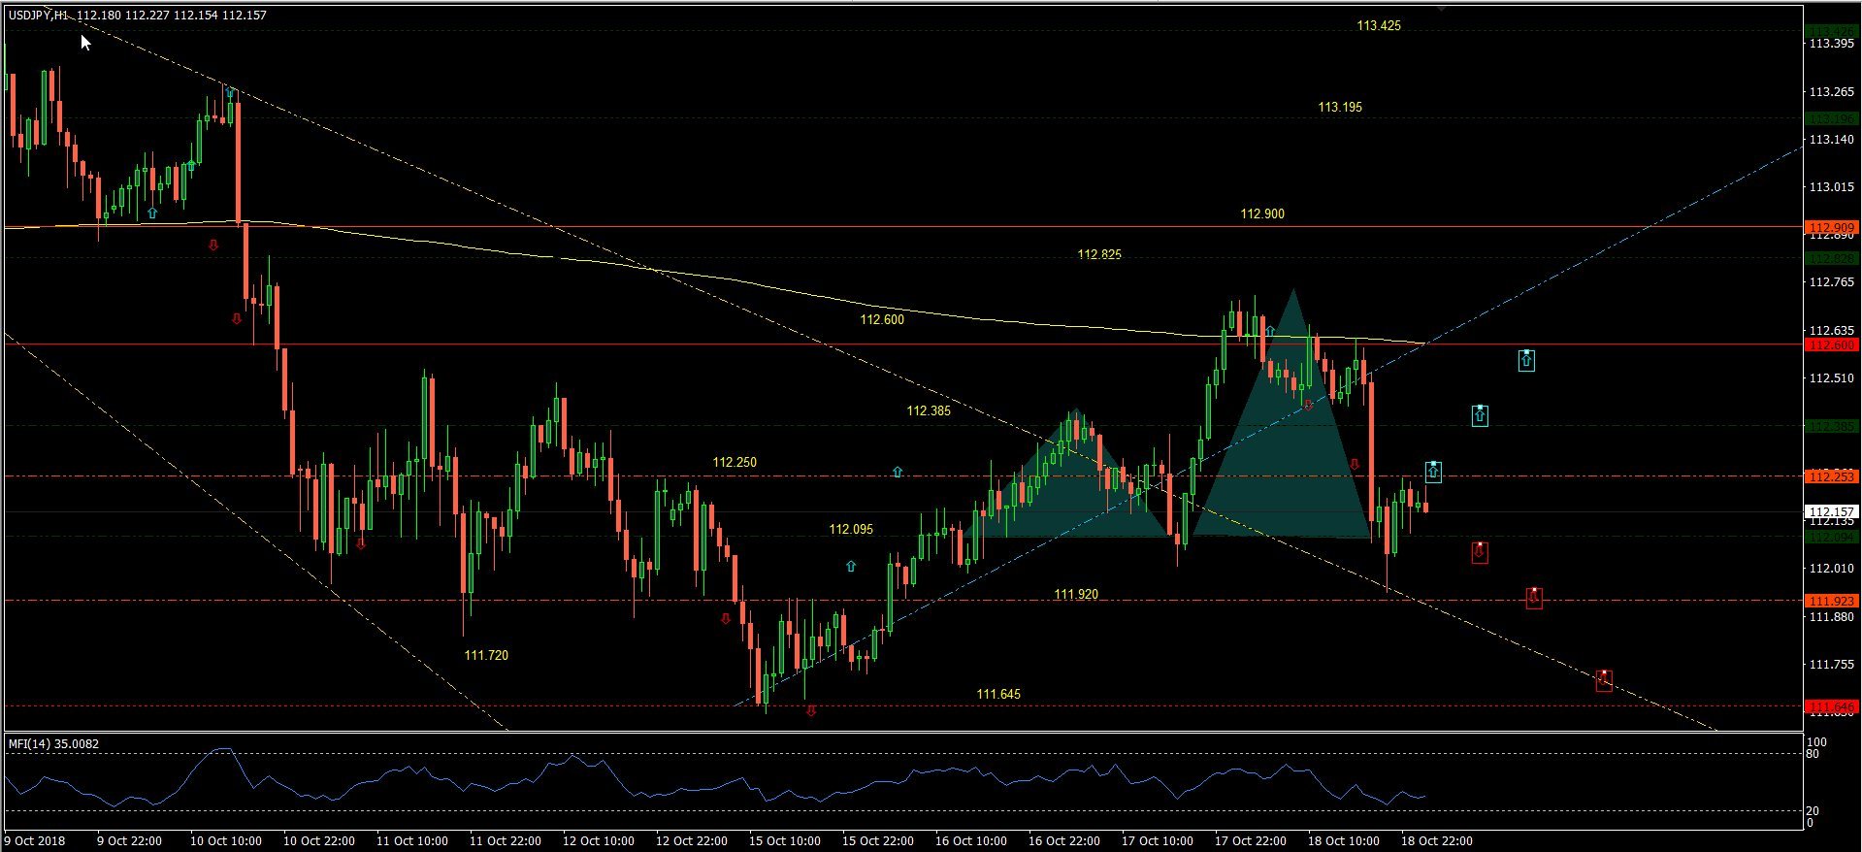Click cyan up arrow just below 112.095 label
Image resolution: width=1862 pixels, height=852 pixels.
coord(851,566)
